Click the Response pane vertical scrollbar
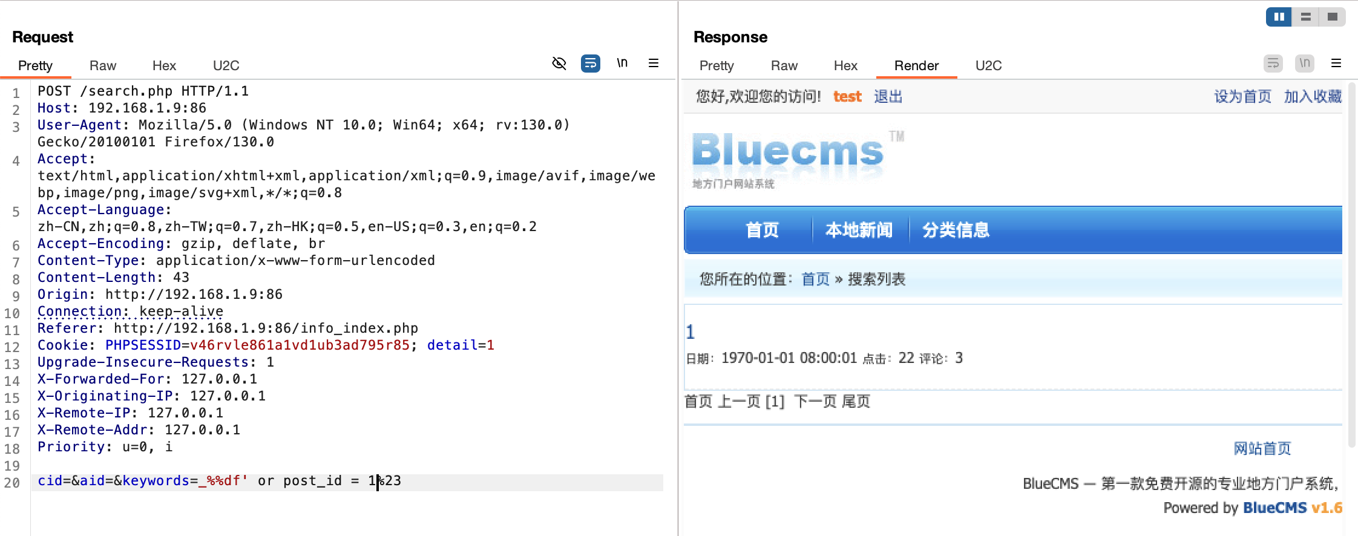1358x536 pixels. point(1352,266)
